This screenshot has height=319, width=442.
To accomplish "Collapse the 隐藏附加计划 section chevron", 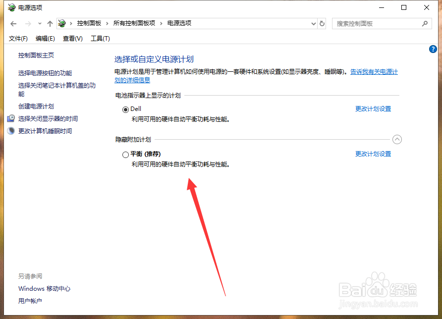I will (397, 139).
